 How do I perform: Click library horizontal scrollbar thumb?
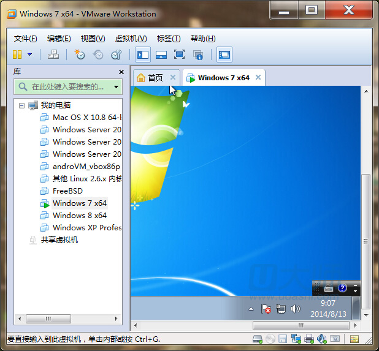pyautogui.click(x=48, y=319)
